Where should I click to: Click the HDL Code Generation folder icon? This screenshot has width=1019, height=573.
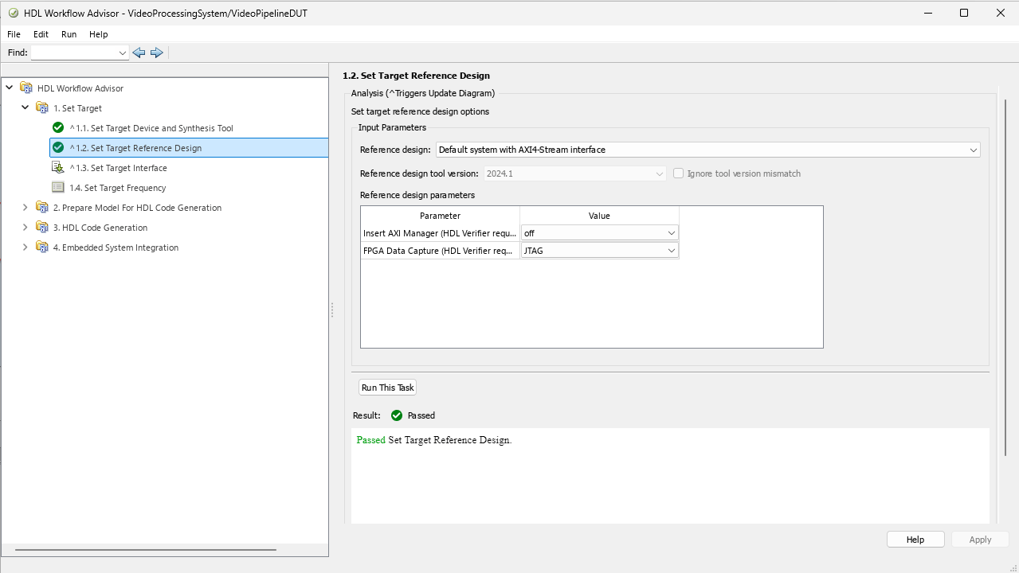42,227
